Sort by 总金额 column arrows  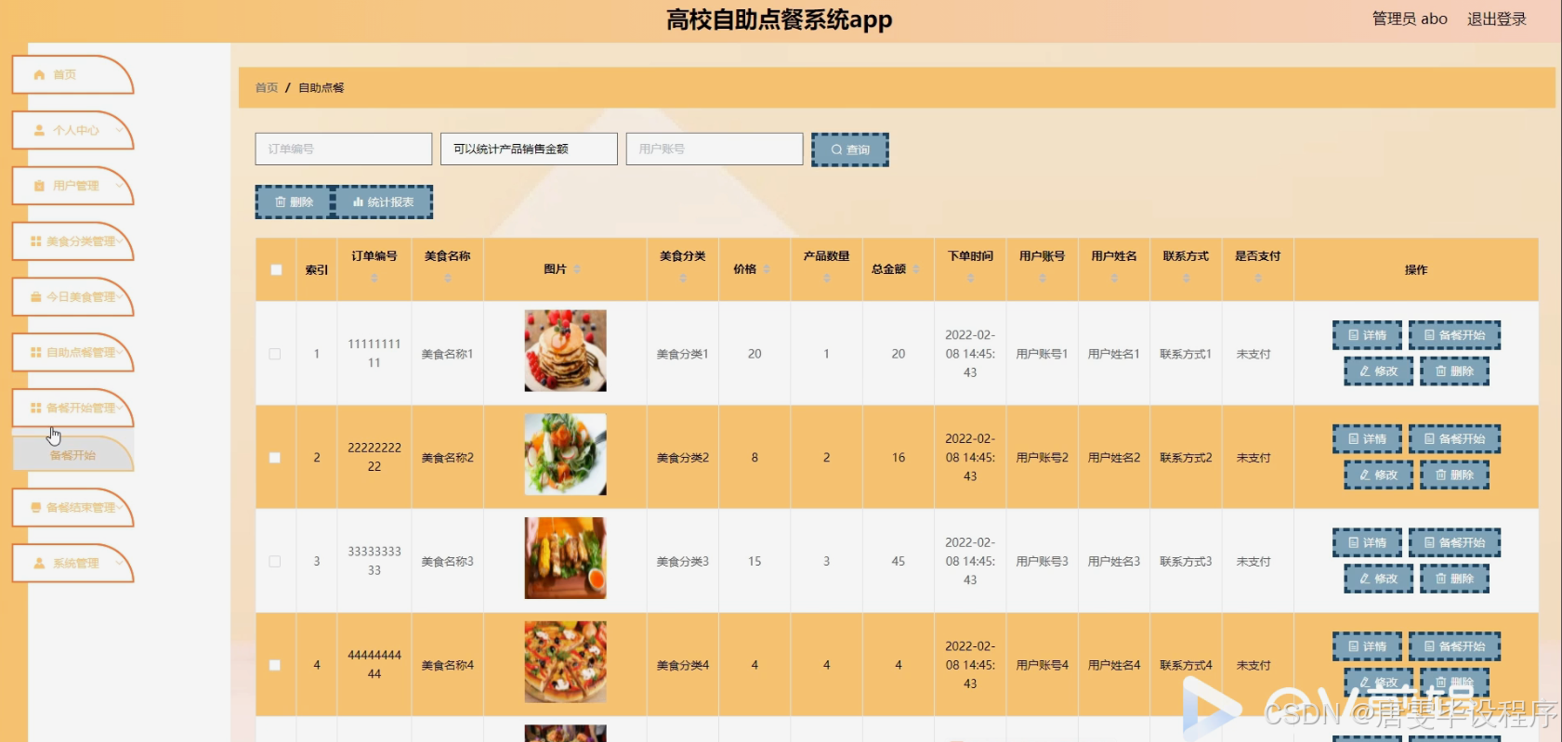coord(916,269)
